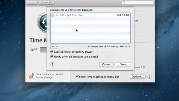Go back with the left arrow
The image size is (179, 101).
click(29, 3)
